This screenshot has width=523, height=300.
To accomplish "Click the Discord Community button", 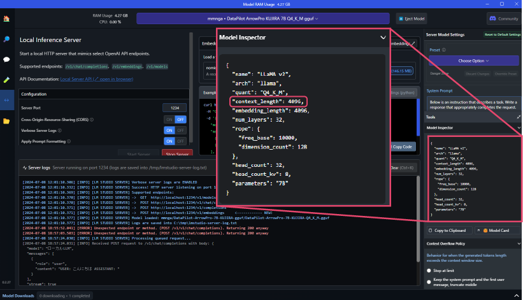I will click(x=503, y=18).
